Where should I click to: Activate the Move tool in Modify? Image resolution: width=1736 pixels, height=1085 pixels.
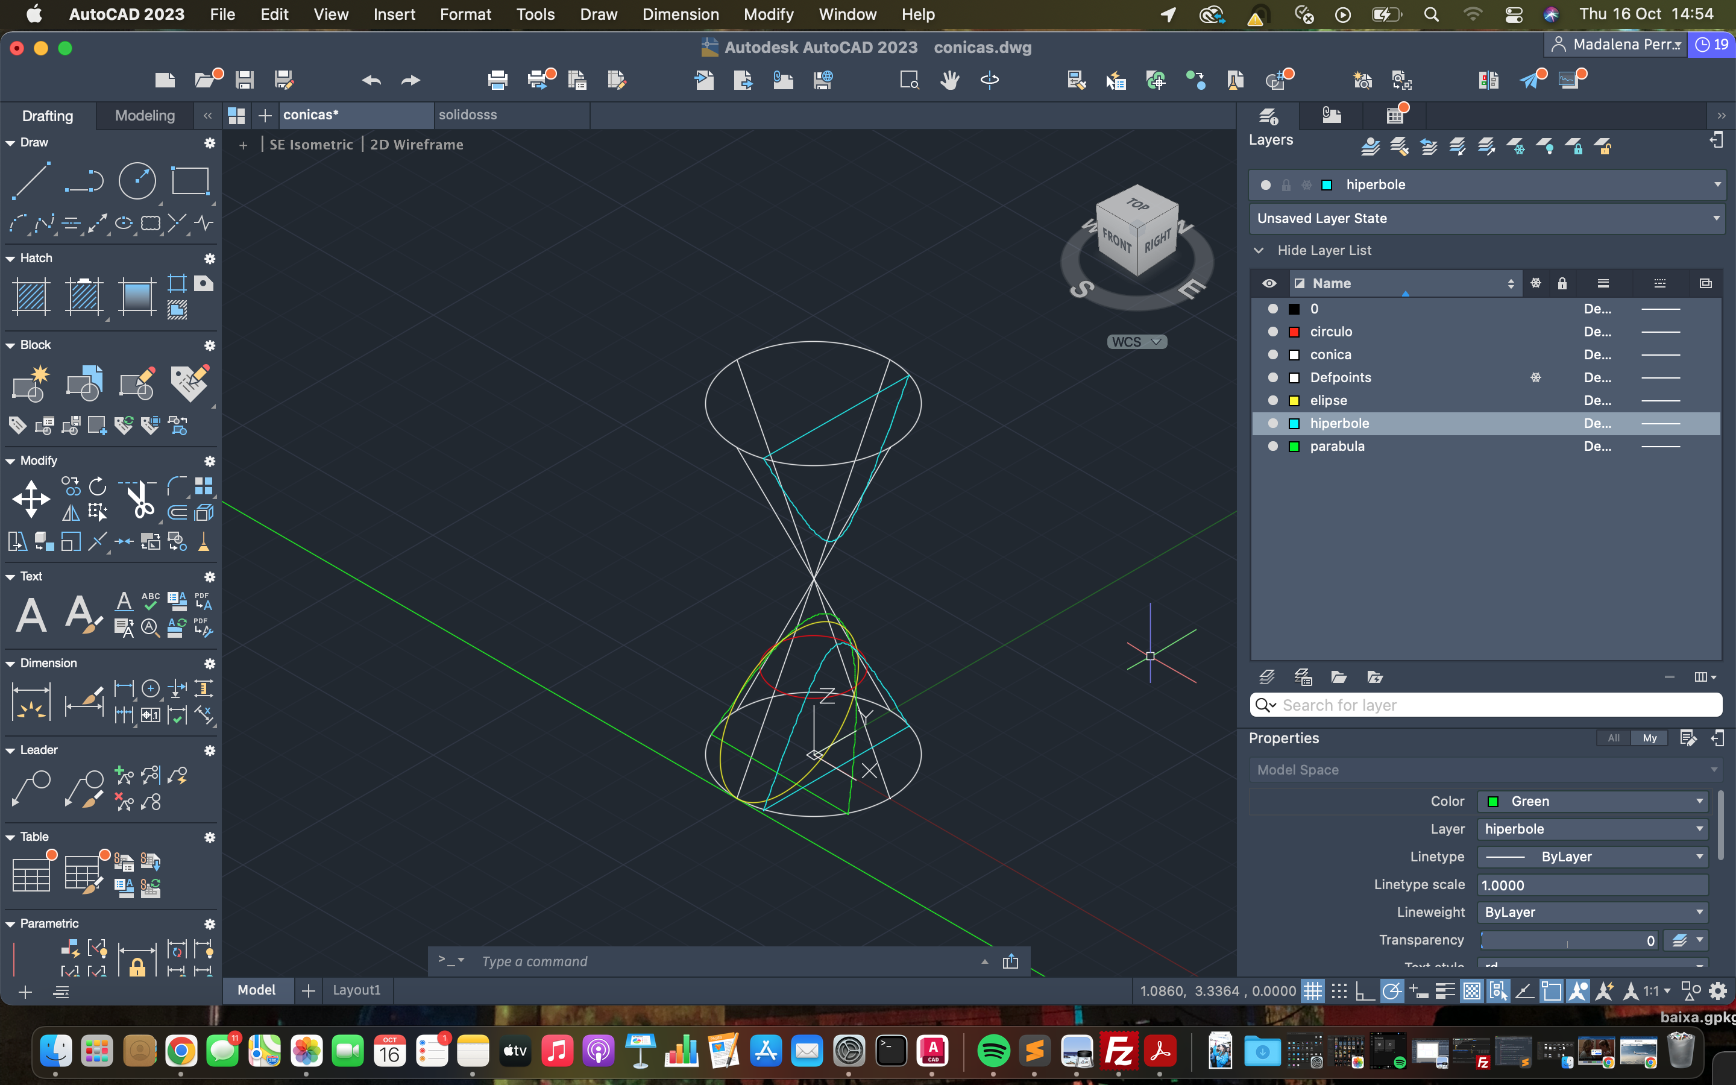click(x=31, y=498)
